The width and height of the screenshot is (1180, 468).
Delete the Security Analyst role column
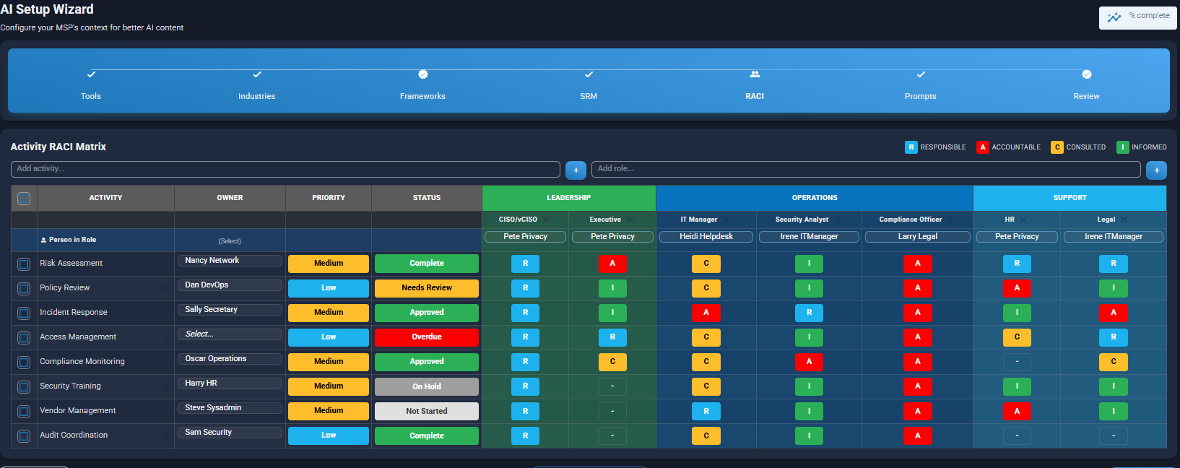tap(837, 220)
